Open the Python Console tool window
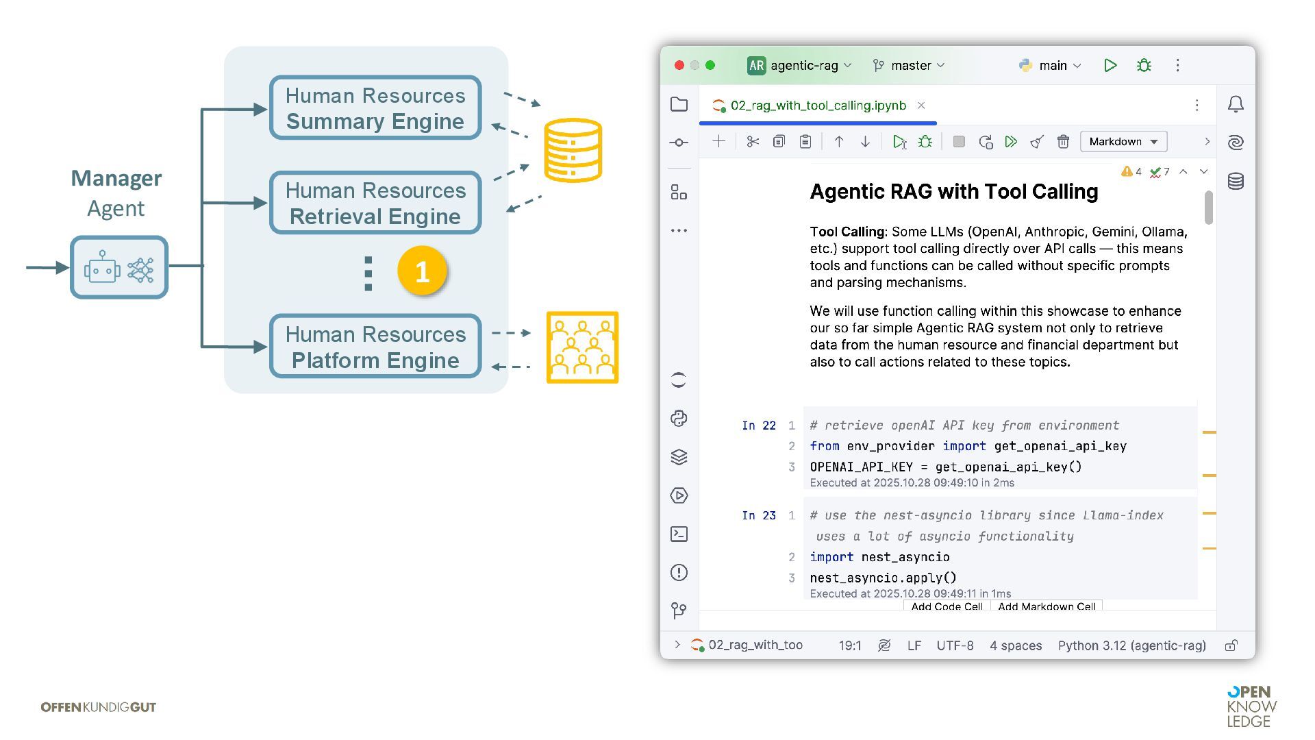This screenshot has height=740, width=1315. (x=679, y=419)
